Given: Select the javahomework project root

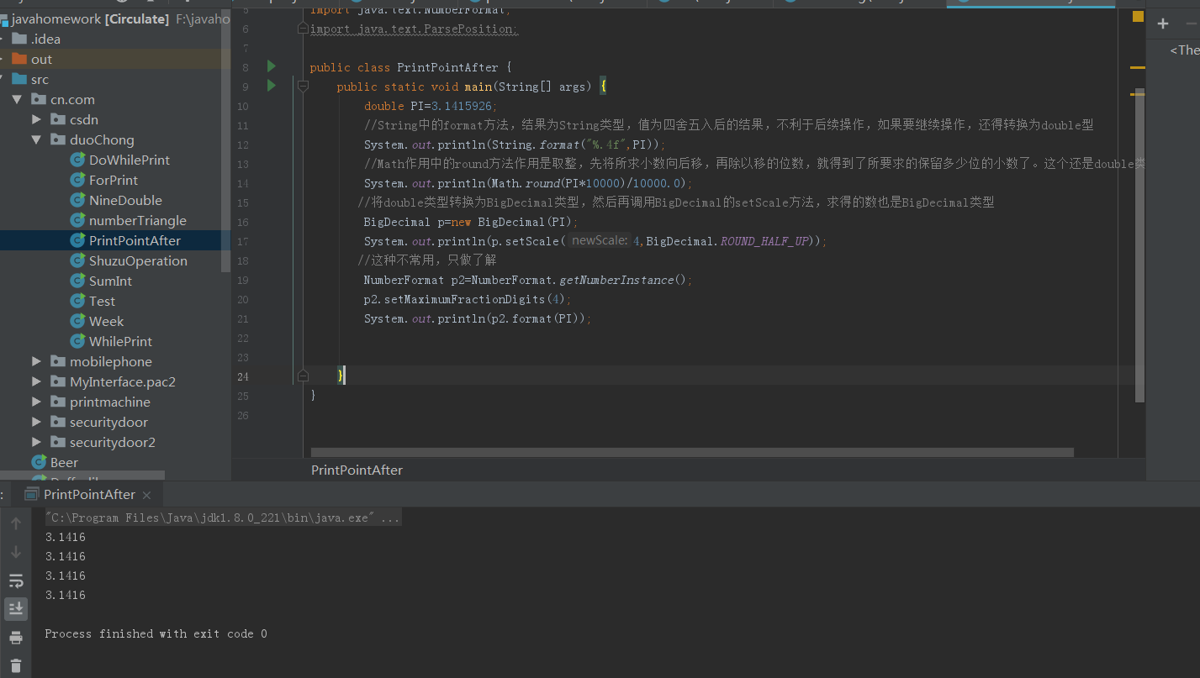Looking at the screenshot, I should point(56,18).
